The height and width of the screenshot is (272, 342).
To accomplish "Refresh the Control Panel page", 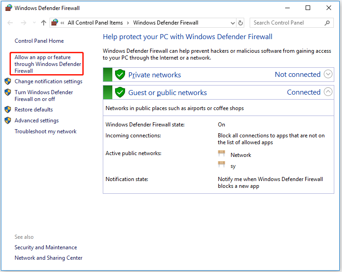I will click(241, 23).
